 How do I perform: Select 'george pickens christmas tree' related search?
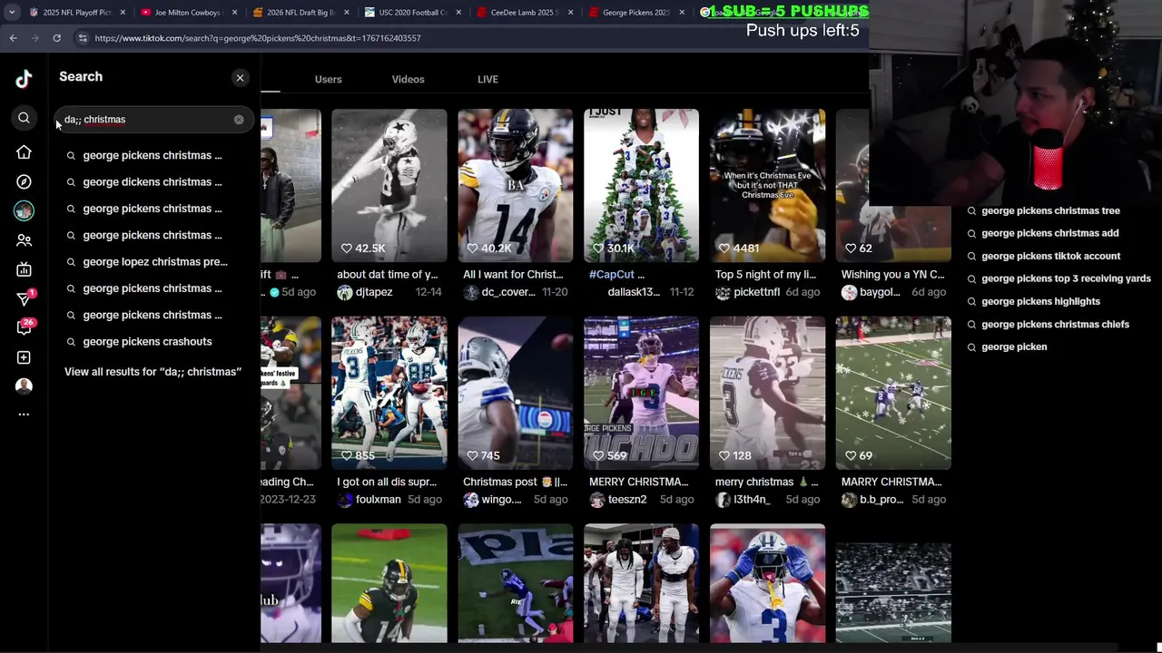pyautogui.click(x=1050, y=210)
